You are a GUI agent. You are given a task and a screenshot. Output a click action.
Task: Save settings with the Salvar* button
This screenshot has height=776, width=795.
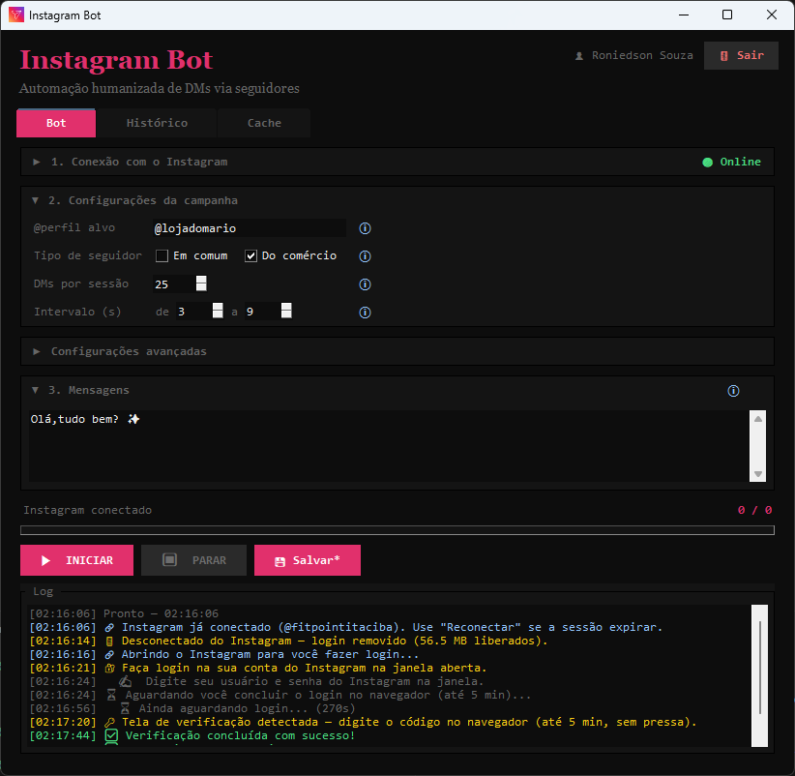click(x=308, y=560)
